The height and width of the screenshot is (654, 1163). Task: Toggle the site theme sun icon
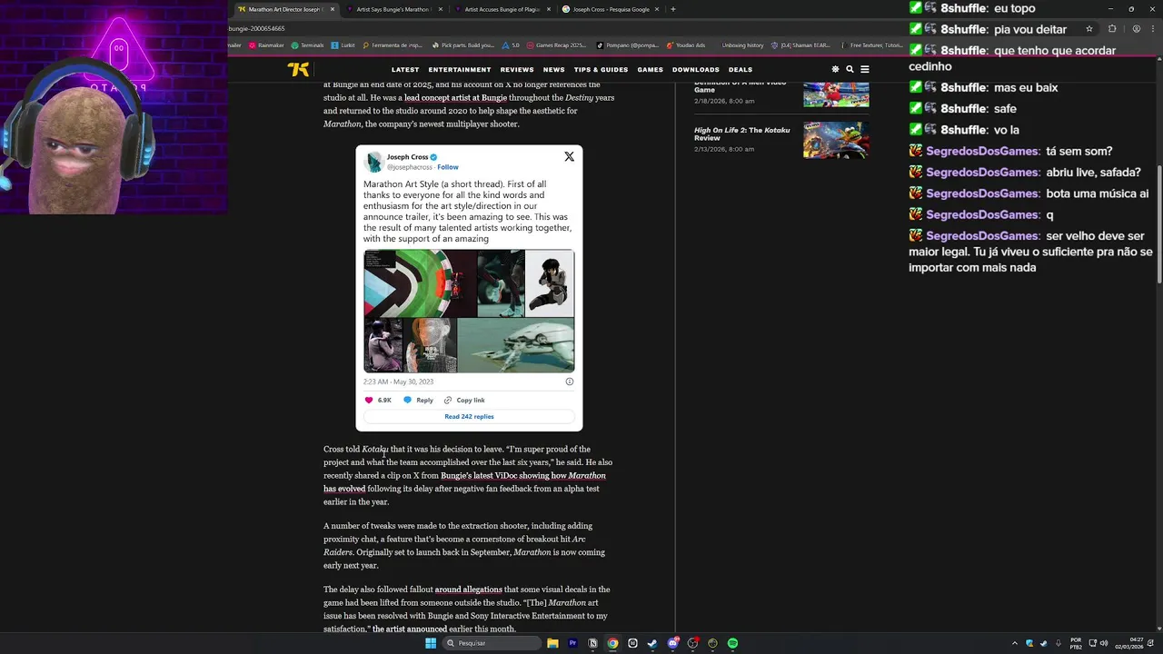835,69
